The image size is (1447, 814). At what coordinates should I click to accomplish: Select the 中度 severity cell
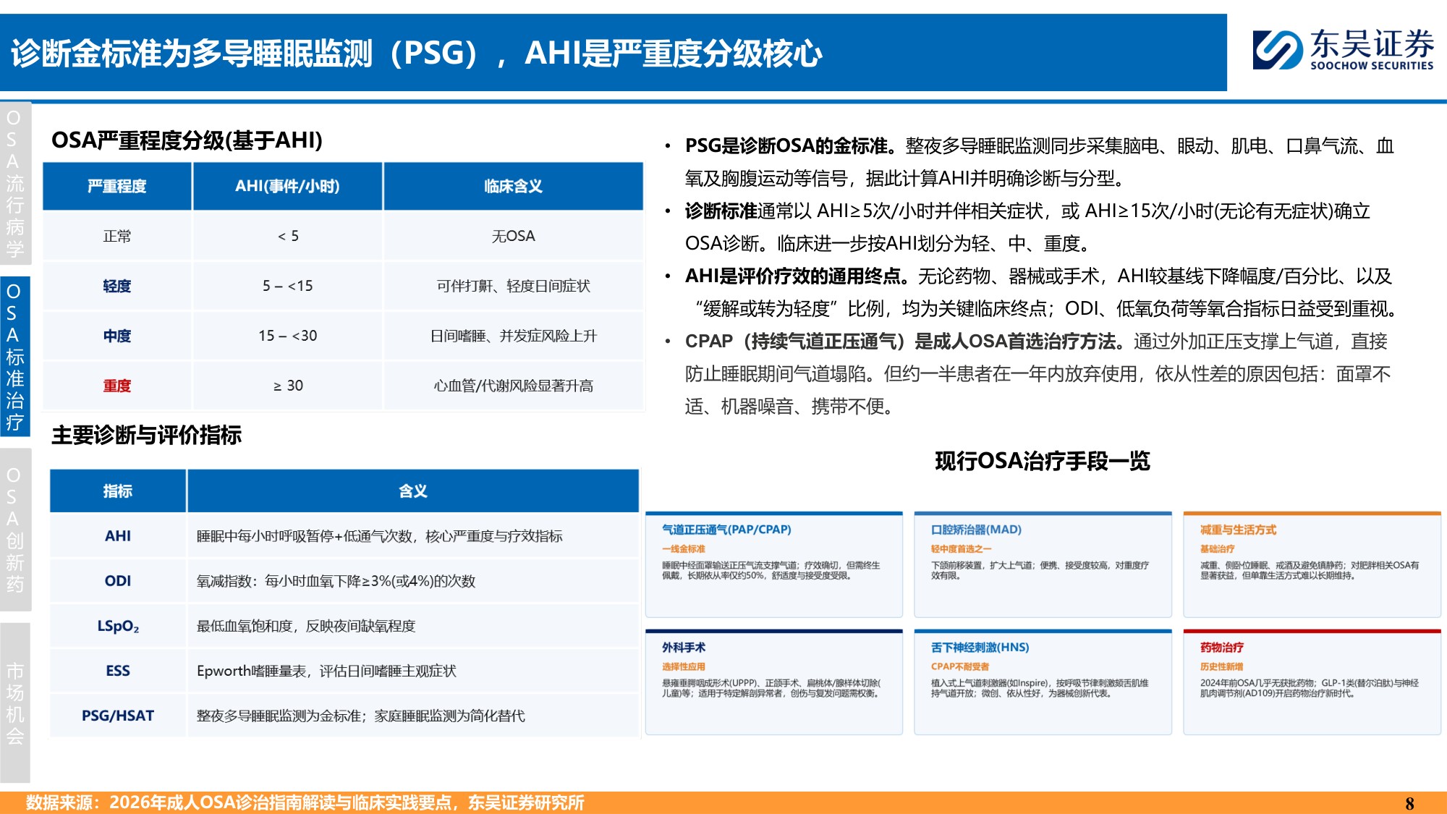coord(117,336)
